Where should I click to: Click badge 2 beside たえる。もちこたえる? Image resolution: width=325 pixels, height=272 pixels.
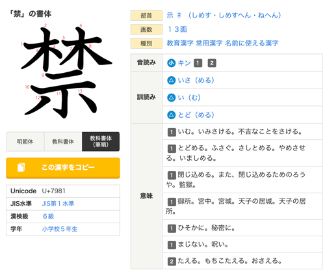point(172,262)
